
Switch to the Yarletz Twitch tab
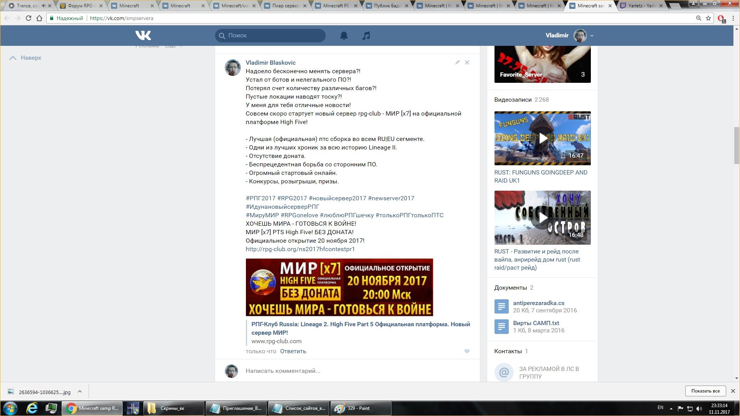[642, 6]
